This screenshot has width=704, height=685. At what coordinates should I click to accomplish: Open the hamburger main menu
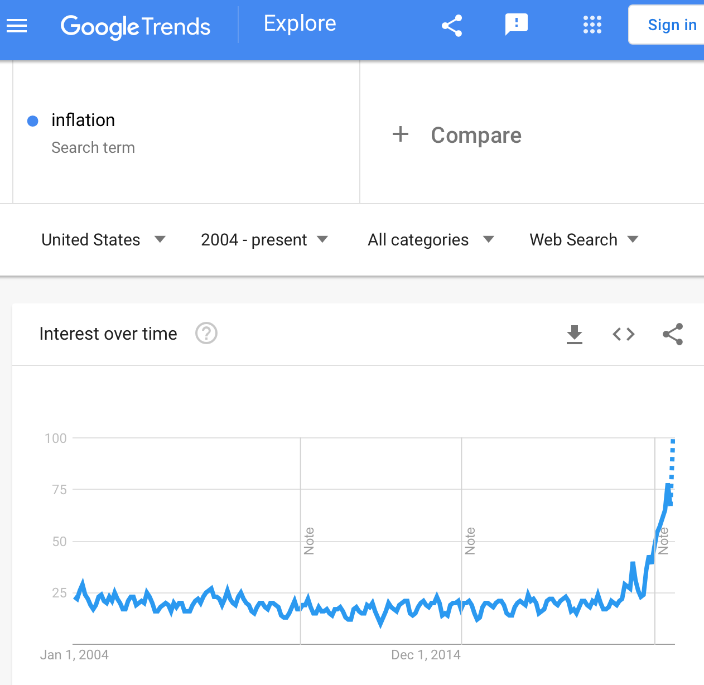click(17, 26)
